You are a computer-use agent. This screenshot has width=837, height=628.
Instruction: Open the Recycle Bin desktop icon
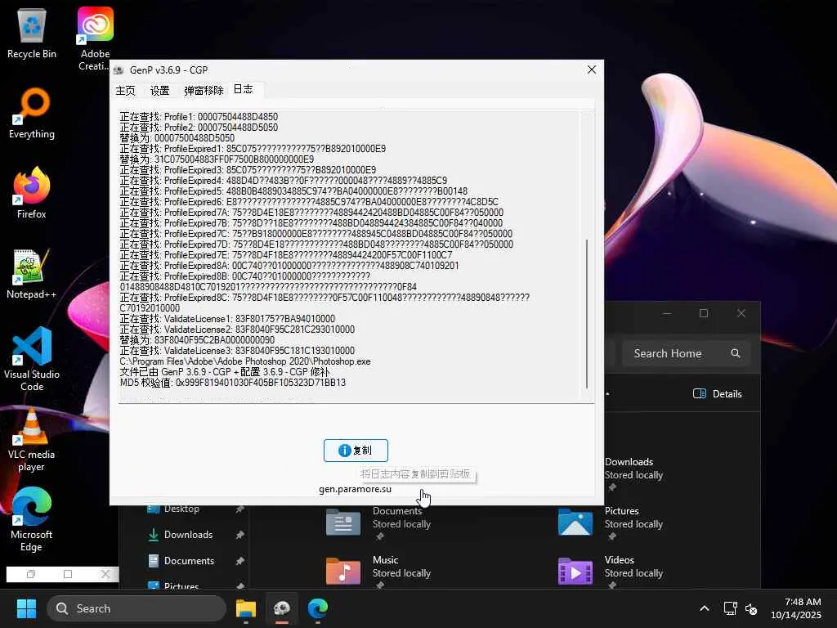pos(32,33)
